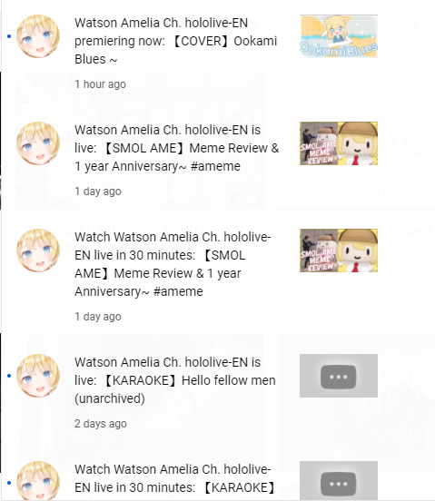Open thumbnail for "live in 30 minutes: SMOL AME"

tap(339, 250)
